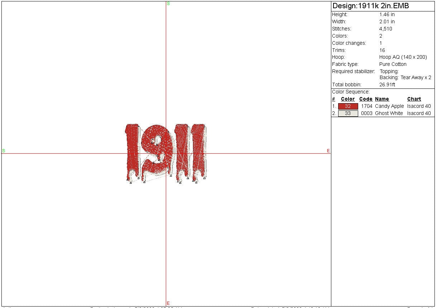The width and height of the screenshot is (437, 308).
Task: Click the red E marker at bottom of hoop
Action: [168, 303]
